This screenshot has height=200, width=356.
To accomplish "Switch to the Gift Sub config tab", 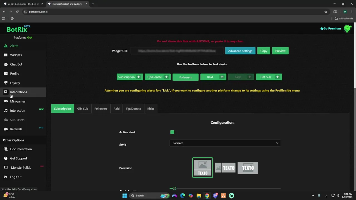I will point(83,109).
